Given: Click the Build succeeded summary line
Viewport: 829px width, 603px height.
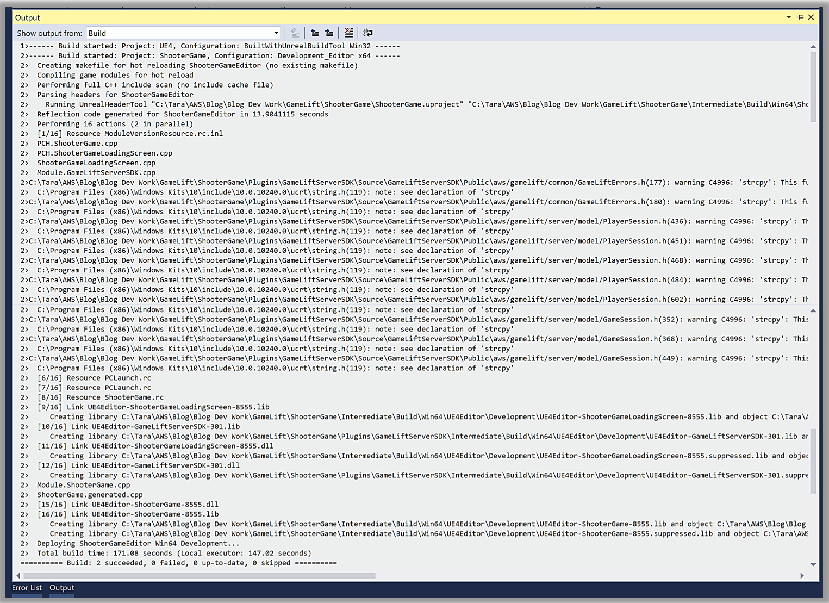Looking at the screenshot, I should [178, 563].
